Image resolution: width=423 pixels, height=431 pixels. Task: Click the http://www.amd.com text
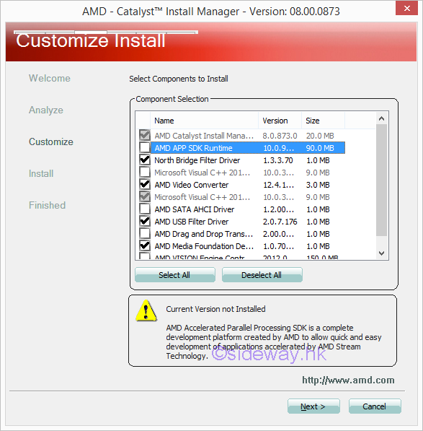coord(348,380)
